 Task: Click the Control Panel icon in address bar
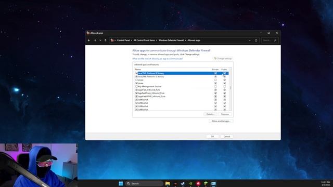tap(112, 41)
